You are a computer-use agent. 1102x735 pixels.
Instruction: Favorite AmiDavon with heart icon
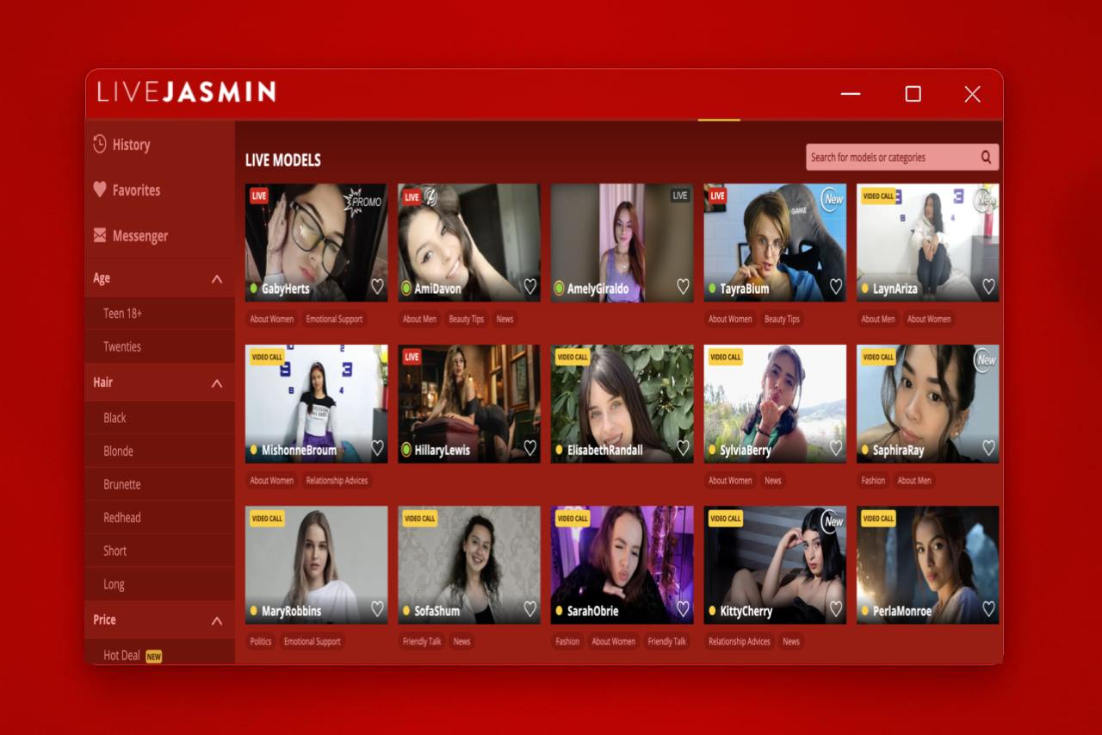pos(530,287)
